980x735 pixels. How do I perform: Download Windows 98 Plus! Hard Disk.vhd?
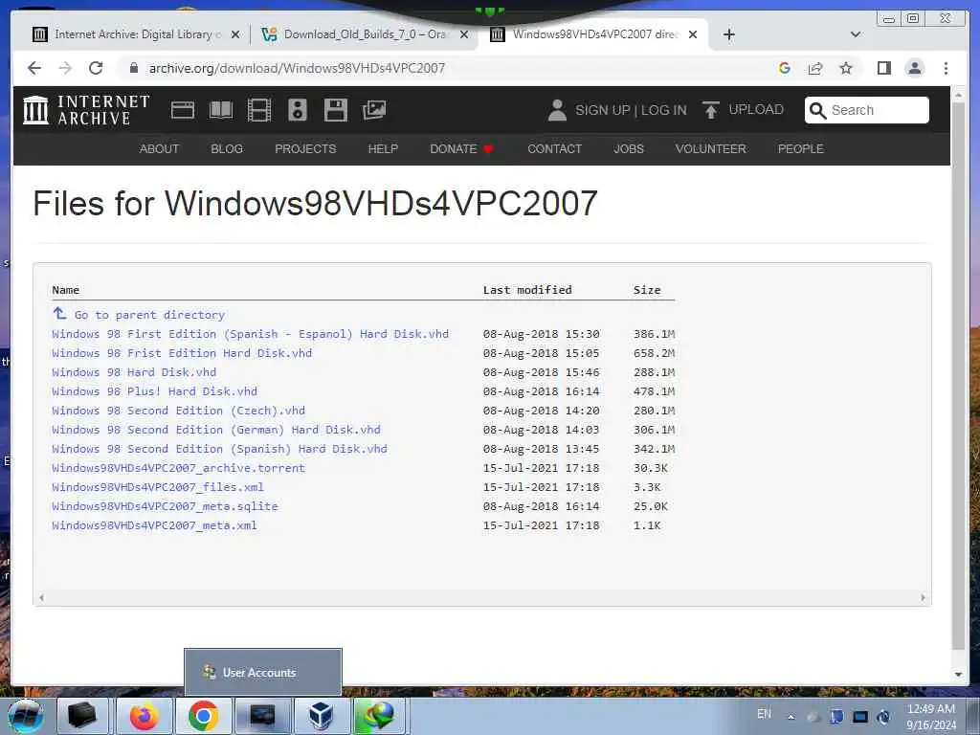click(x=154, y=391)
